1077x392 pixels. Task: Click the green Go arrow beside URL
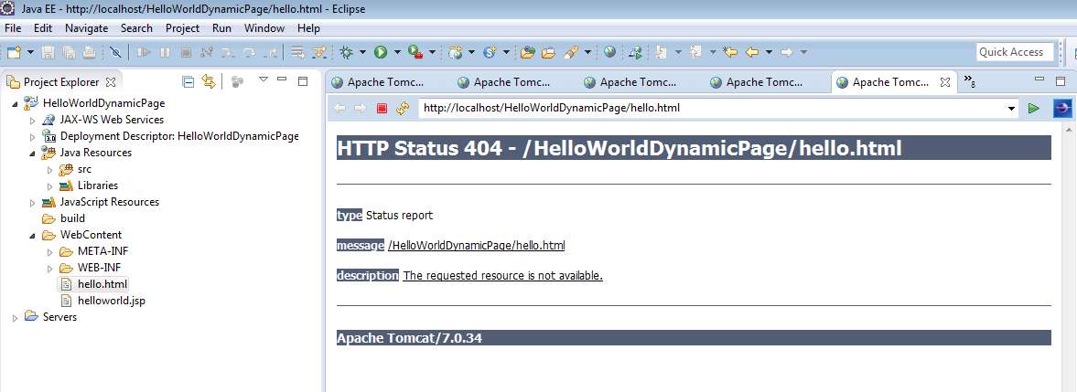[1033, 108]
